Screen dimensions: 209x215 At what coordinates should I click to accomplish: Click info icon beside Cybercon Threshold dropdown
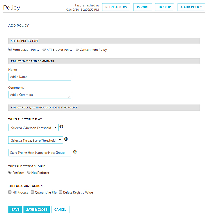[x=61, y=126]
